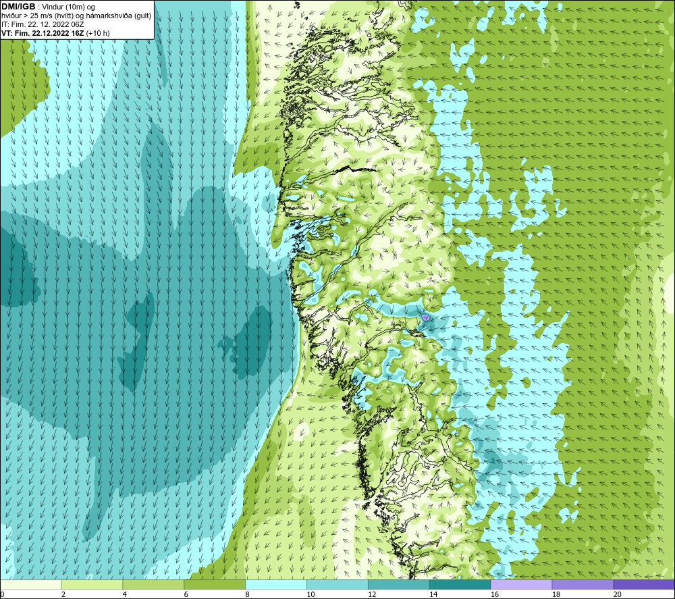Click the small purple peak-wind spot on the map
Image resolution: width=675 pixels, height=599 pixels.
click(x=425, y=318)
